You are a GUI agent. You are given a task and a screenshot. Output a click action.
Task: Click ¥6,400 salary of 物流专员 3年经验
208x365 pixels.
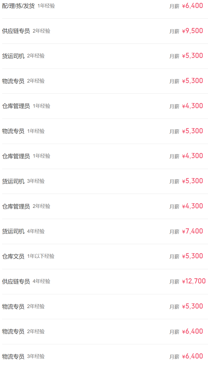click(x=192, y=356)
